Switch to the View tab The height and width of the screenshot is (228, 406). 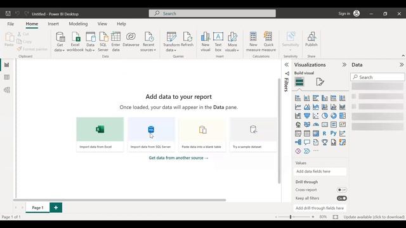click(102, 24)
